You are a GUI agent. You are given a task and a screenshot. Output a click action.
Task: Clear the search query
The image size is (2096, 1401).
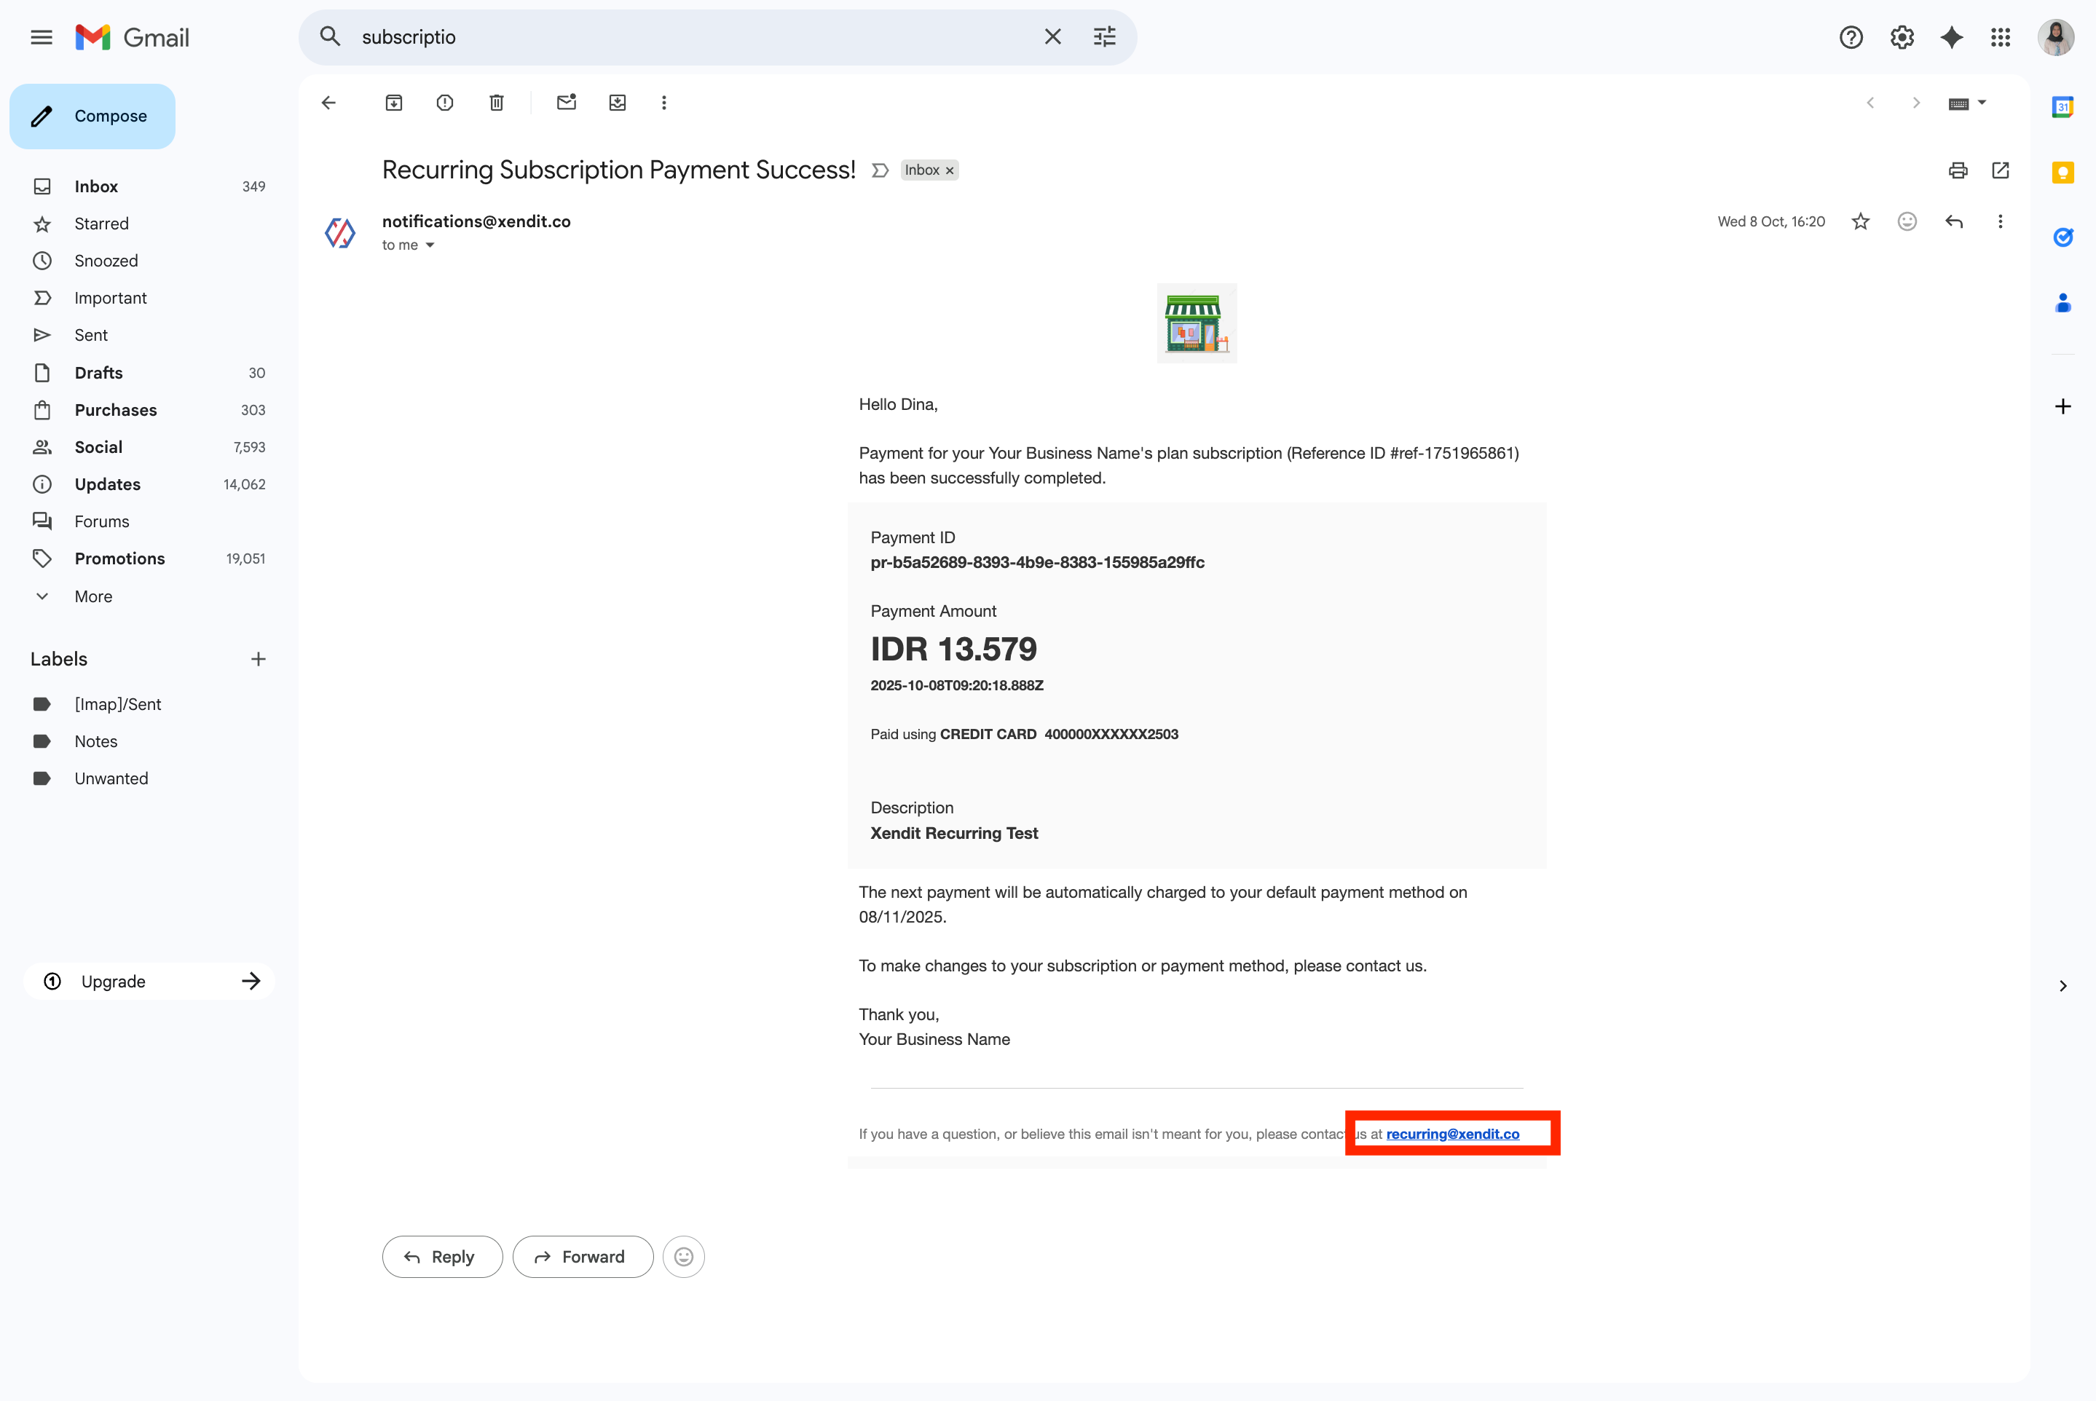(1052, 36)
